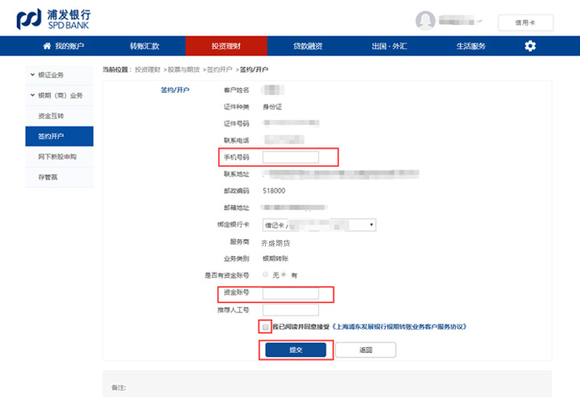Focus the 手机号码 input field
580x410 pixels.
tap(291, 156)
